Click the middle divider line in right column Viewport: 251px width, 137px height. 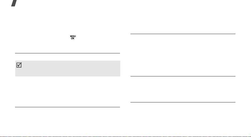pyautogui.click(x=183, y=76)
